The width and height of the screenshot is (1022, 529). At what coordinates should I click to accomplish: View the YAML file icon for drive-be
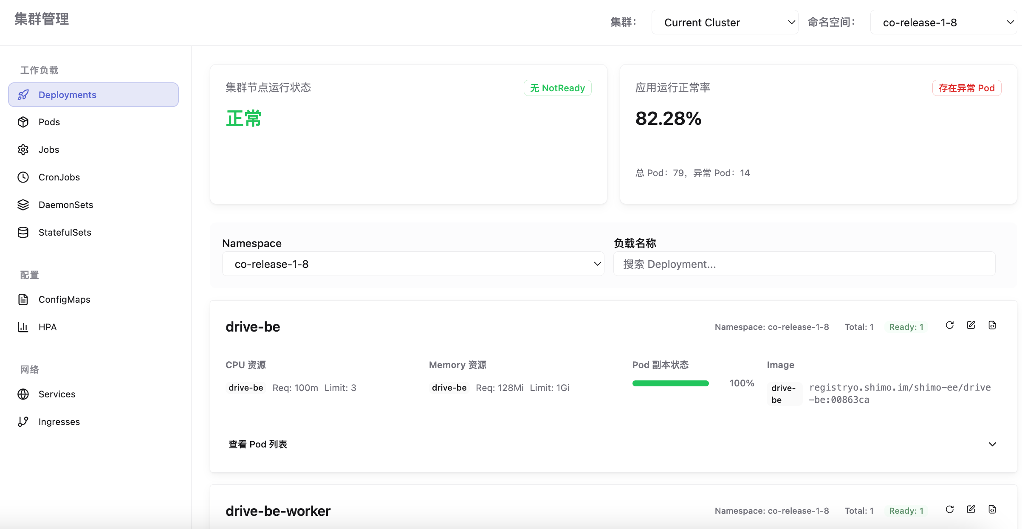click(x=992, y=325)
